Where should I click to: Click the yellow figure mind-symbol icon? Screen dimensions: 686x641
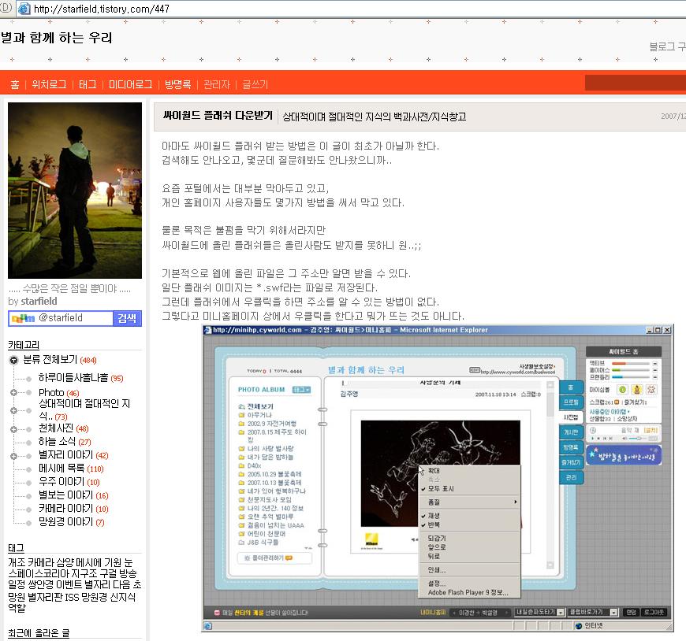(x=637, y=389)
